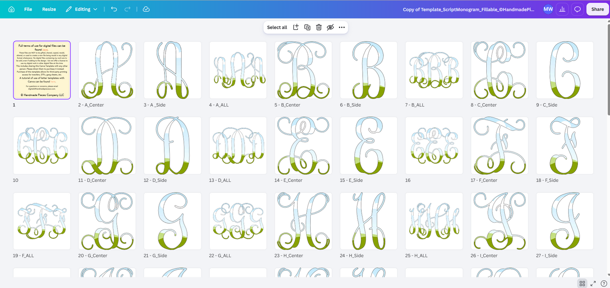Select page thumbnail 11 - D_Center
Screen dimensions: 610x288
(x=107, y=145)
